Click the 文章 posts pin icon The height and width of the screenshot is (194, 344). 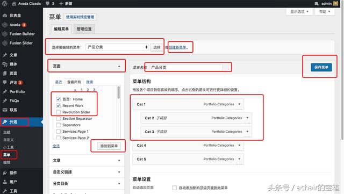click(5, 55)
